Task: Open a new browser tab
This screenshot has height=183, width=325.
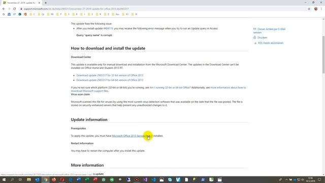Action: [x=46, y=3]
